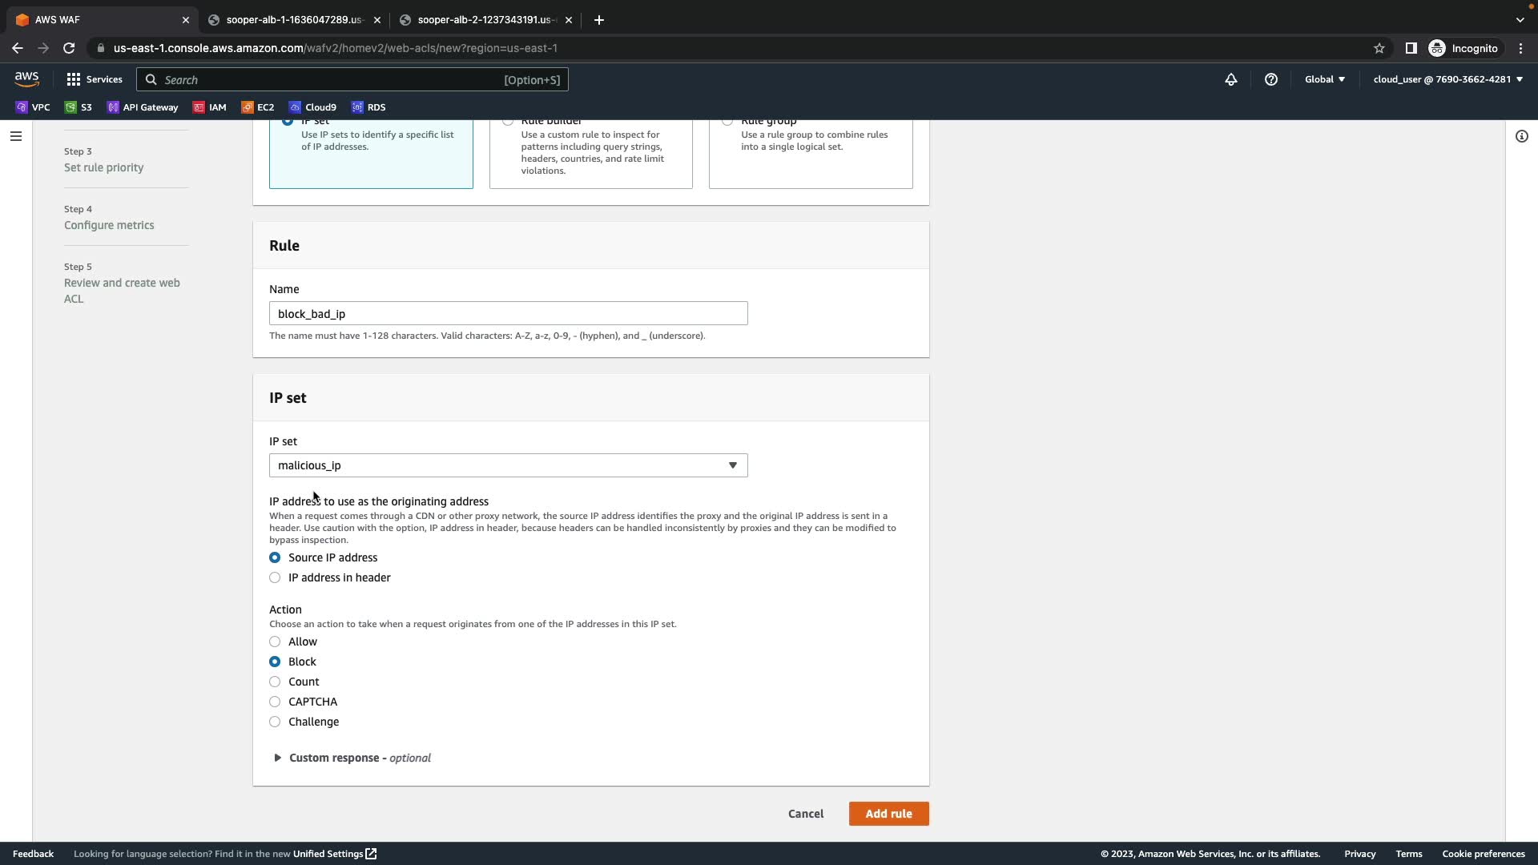Bookmark page with the star icon
Viewport: 1538px width, 865px height.
(x=1379, y=48)
